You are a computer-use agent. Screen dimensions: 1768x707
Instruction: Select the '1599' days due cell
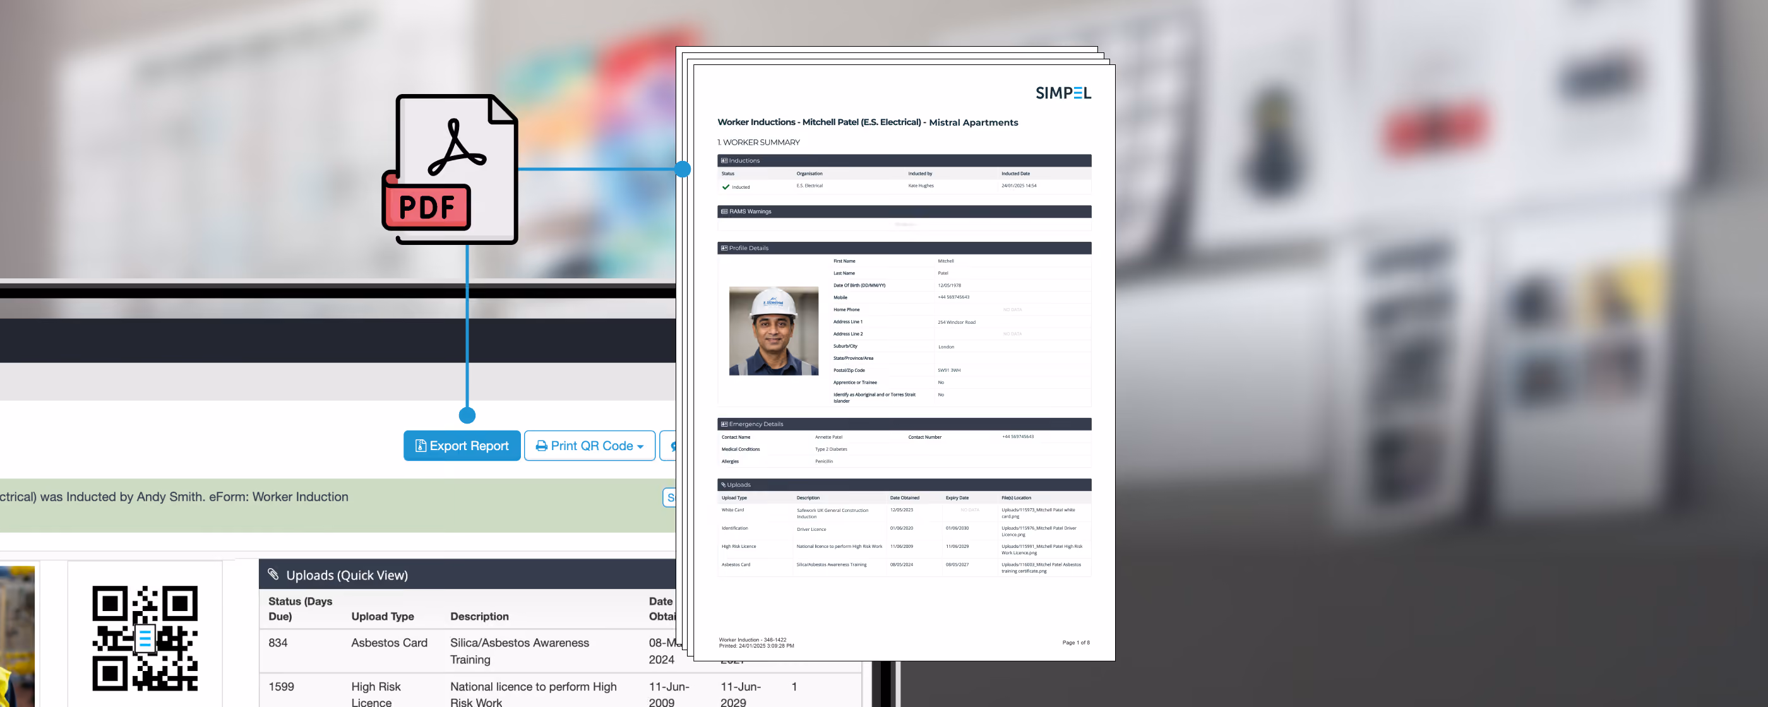(x=282, y=686)
